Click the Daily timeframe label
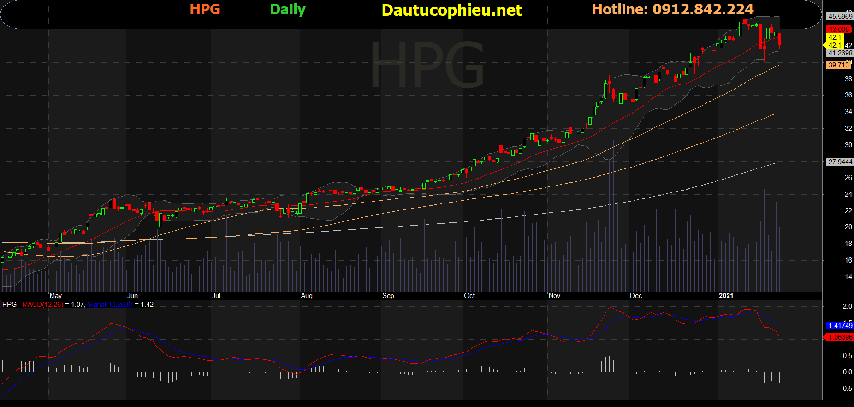Image resolution: width=854 pixels, height=407 pixels. tap(288, 10)
